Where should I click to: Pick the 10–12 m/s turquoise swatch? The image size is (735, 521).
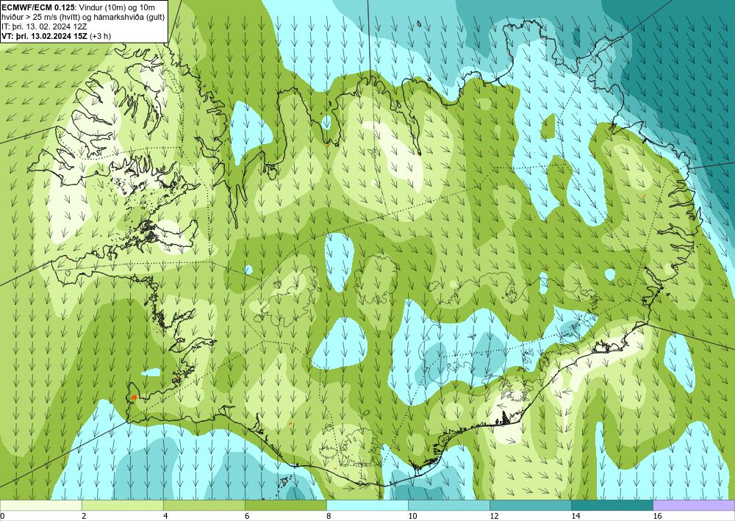(448, 505)
